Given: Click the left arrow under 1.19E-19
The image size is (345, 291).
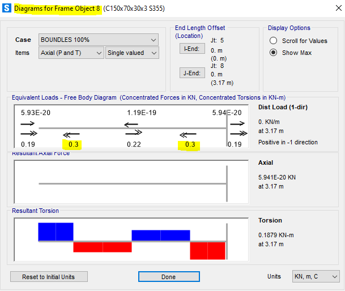Looking at the screenshot, I should point(131,124).
